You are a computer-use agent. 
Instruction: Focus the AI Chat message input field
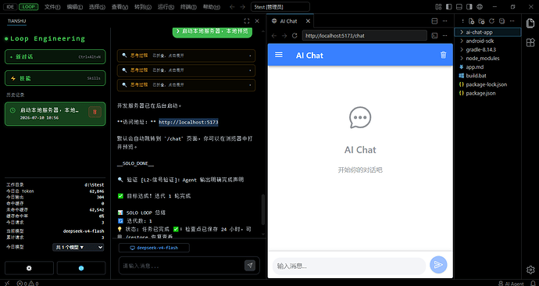(349, 266)
